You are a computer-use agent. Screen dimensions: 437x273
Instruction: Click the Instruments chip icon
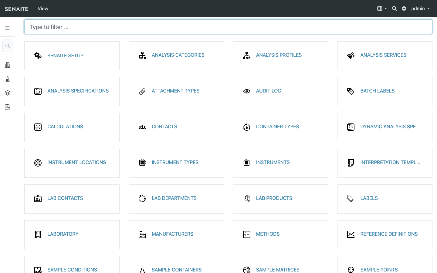(247, 163)
